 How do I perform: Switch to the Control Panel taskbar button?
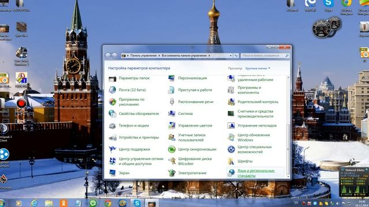[x=152, y=203]
